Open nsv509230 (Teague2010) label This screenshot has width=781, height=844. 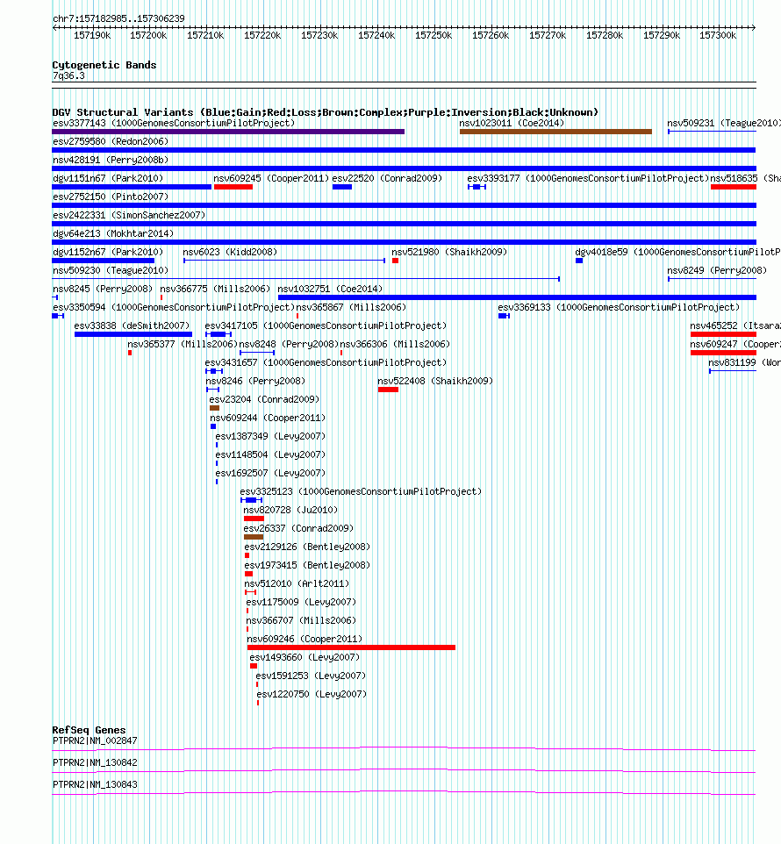tap(111, 270)
